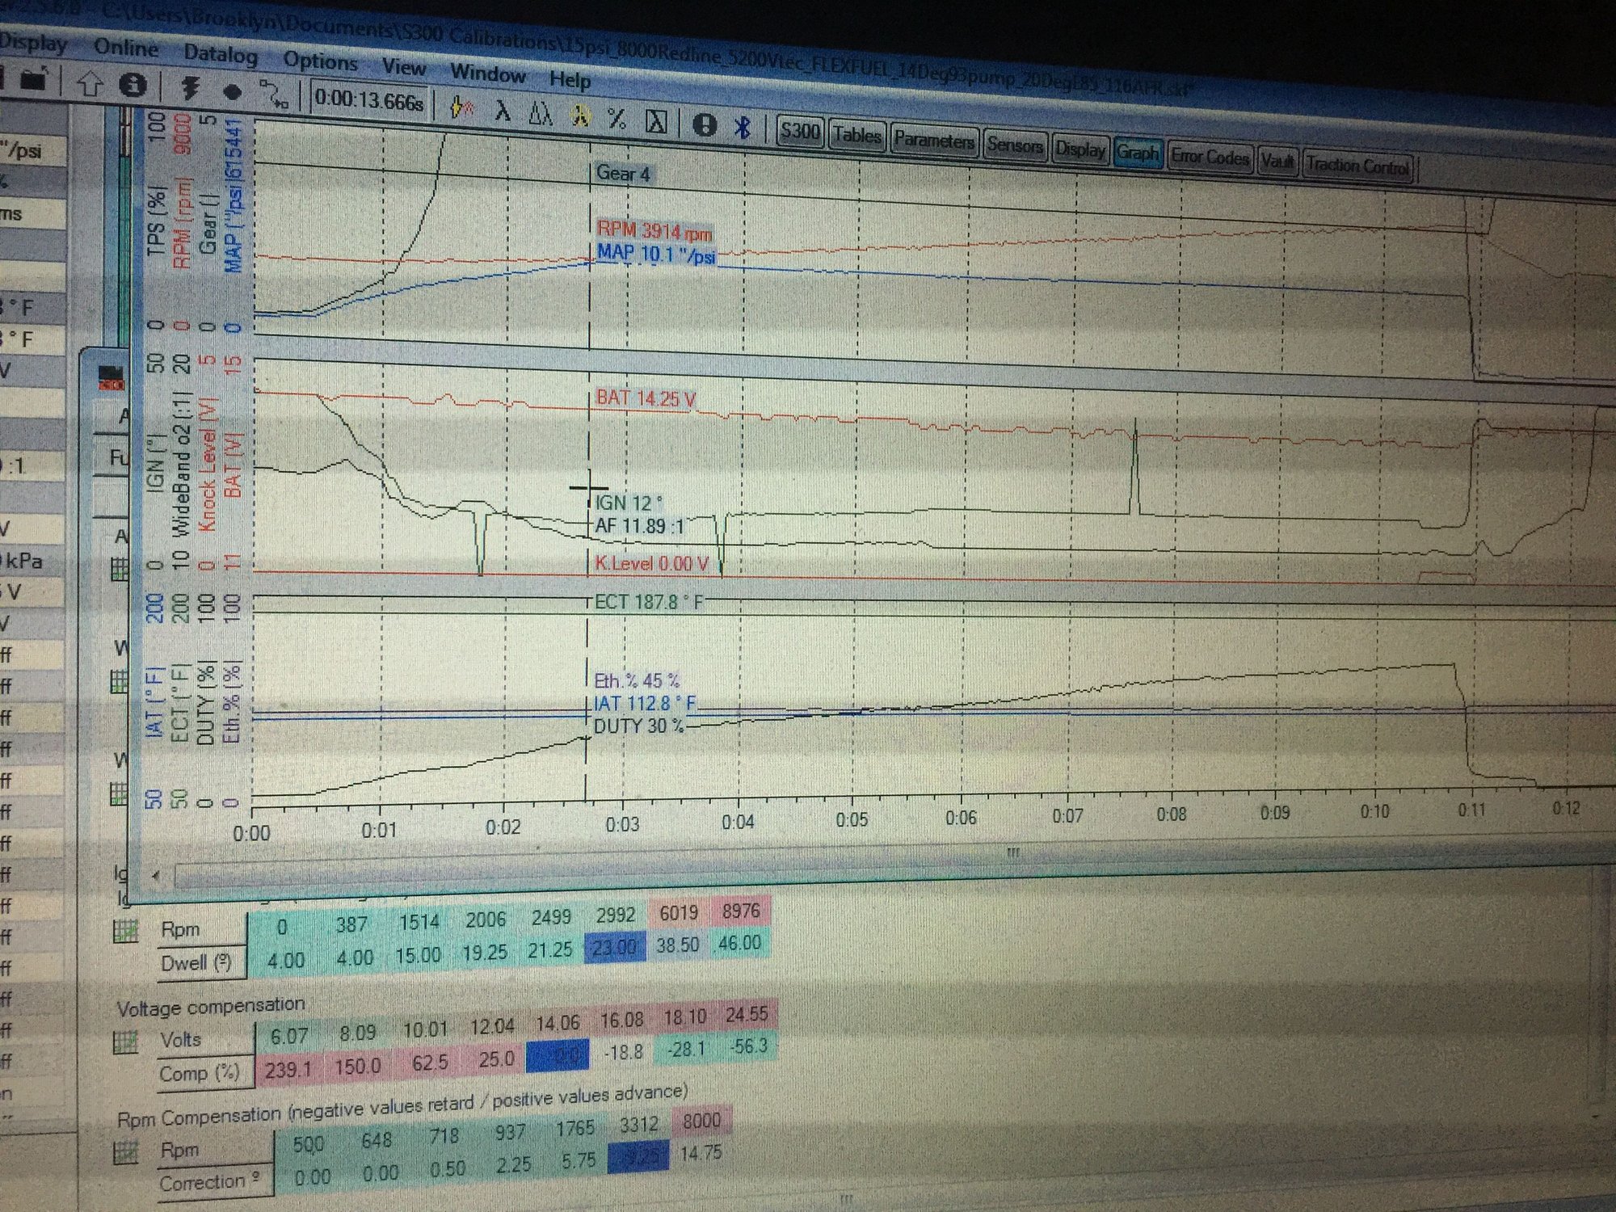Viewport: 1616px width, 1212px height.
Task: Switch to the Tables tab
Action: 856,135
